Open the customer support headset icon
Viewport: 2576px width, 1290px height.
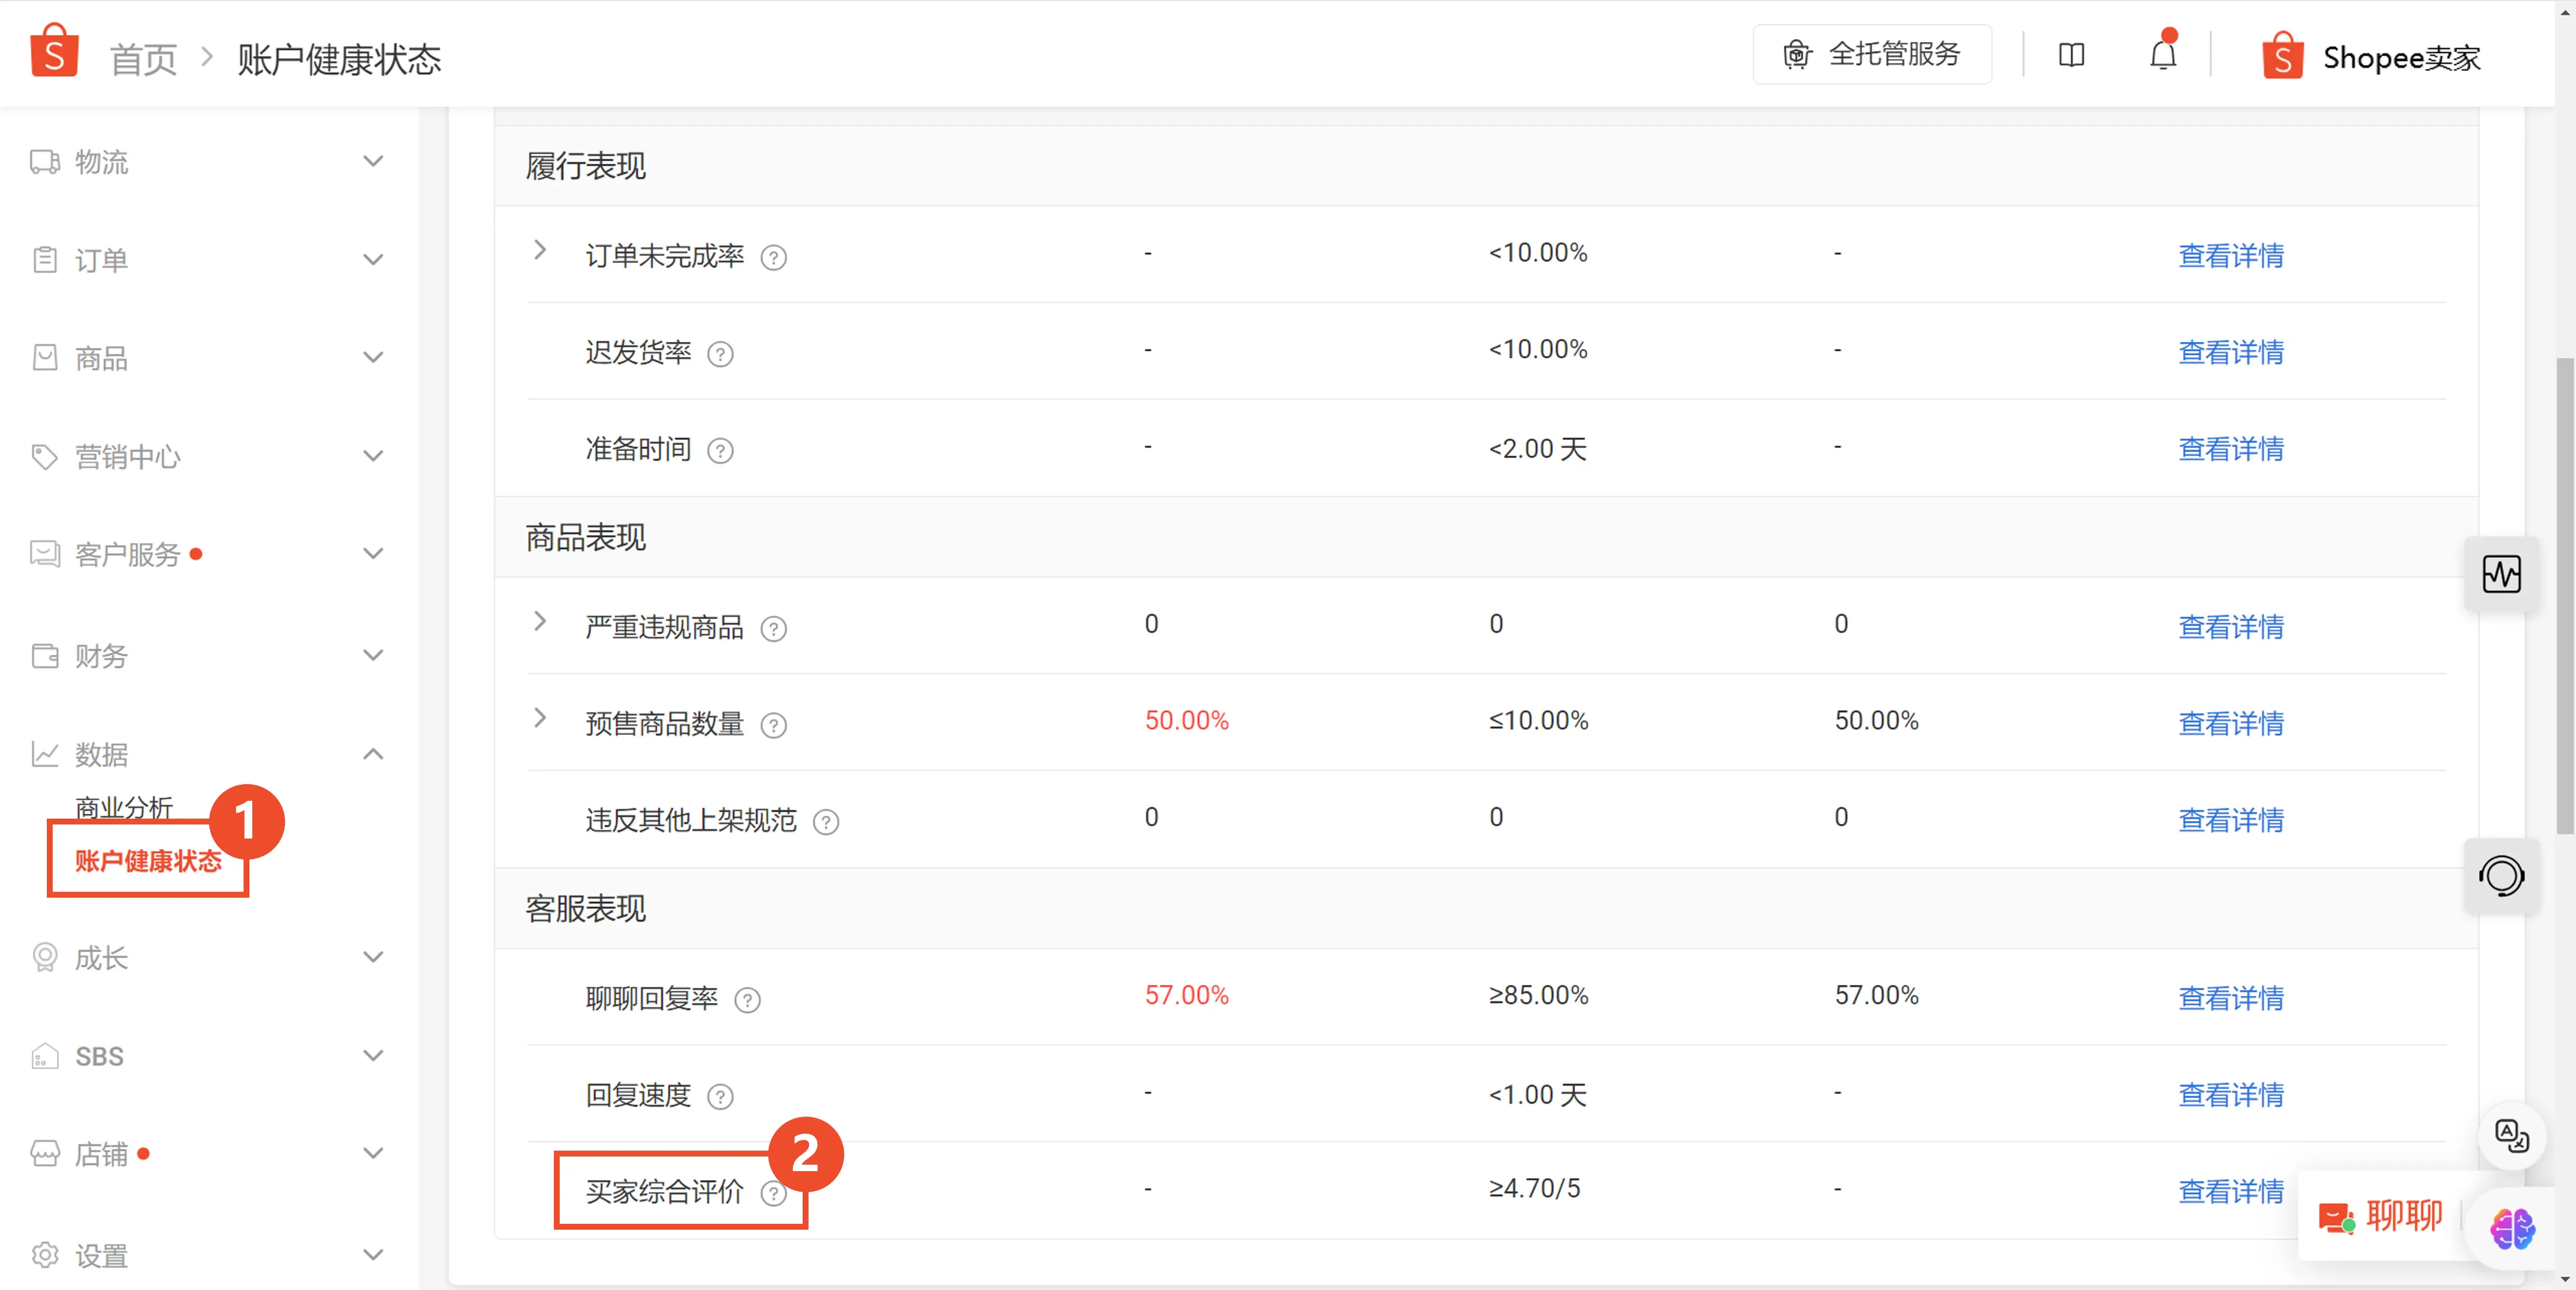click(x=2502, y=876)
